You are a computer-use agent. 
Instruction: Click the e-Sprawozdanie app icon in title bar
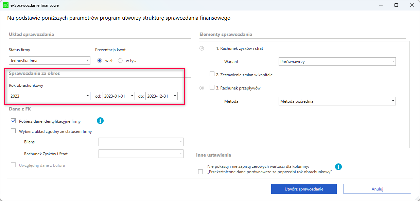(x=5, y=5)
